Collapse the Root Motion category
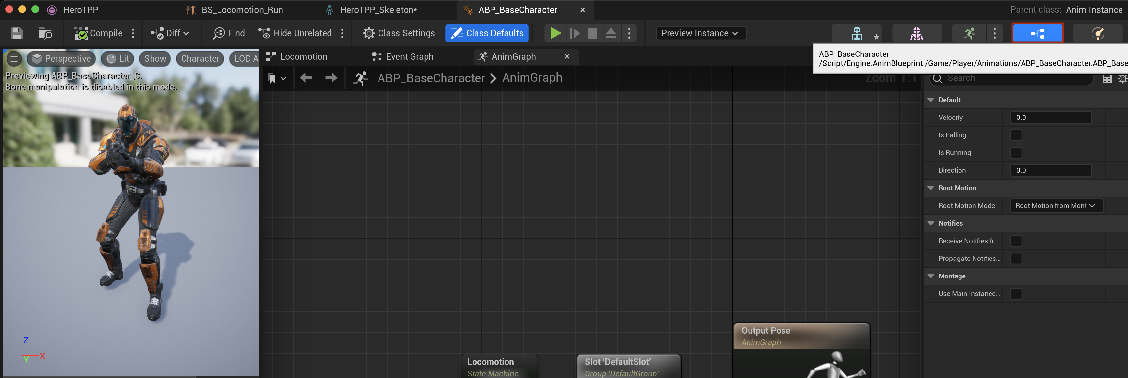The image size is (1128, 378). coord(931,188)
